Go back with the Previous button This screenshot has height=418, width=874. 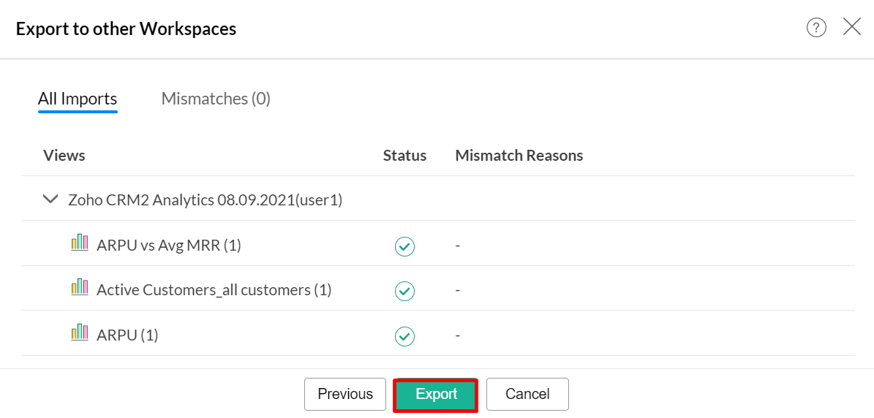click(345, 395)
